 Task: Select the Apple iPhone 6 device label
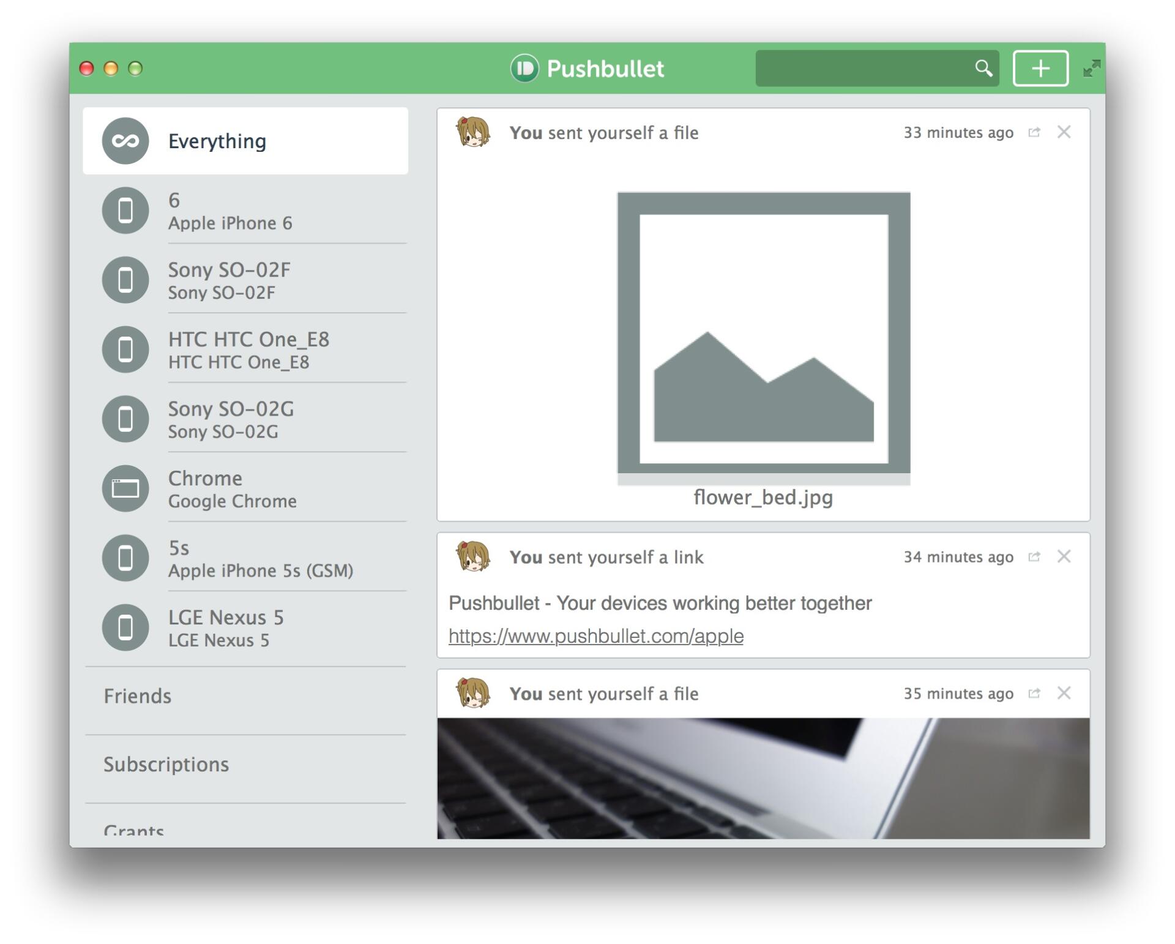(230, 223)
